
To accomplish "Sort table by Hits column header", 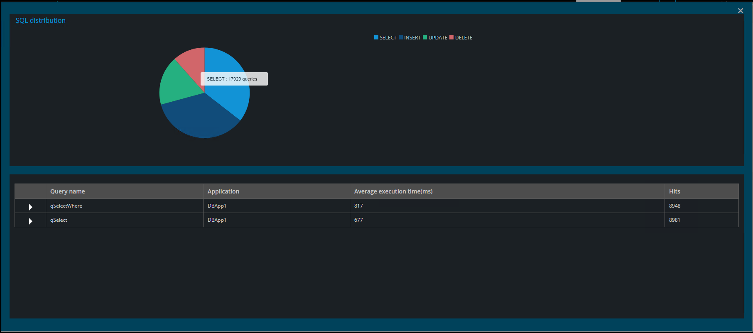I will coord(674,191).
